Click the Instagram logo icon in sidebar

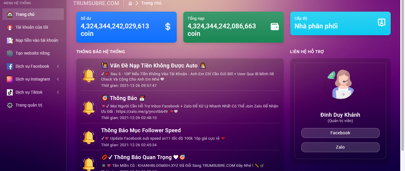click(x=10, y=79)
